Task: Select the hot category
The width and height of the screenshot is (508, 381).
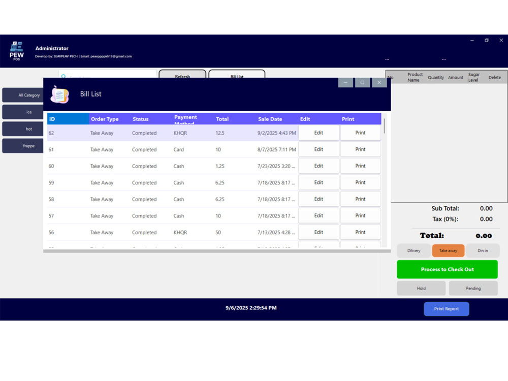Action: pyautogui.click(x=23, y=129)
